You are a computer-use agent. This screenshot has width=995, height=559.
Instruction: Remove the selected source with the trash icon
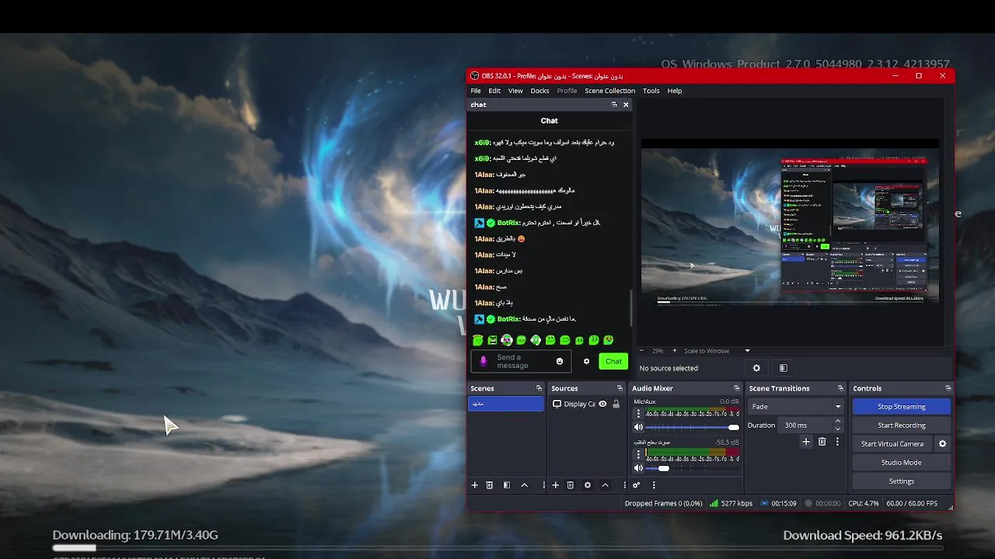pos(570,485)
